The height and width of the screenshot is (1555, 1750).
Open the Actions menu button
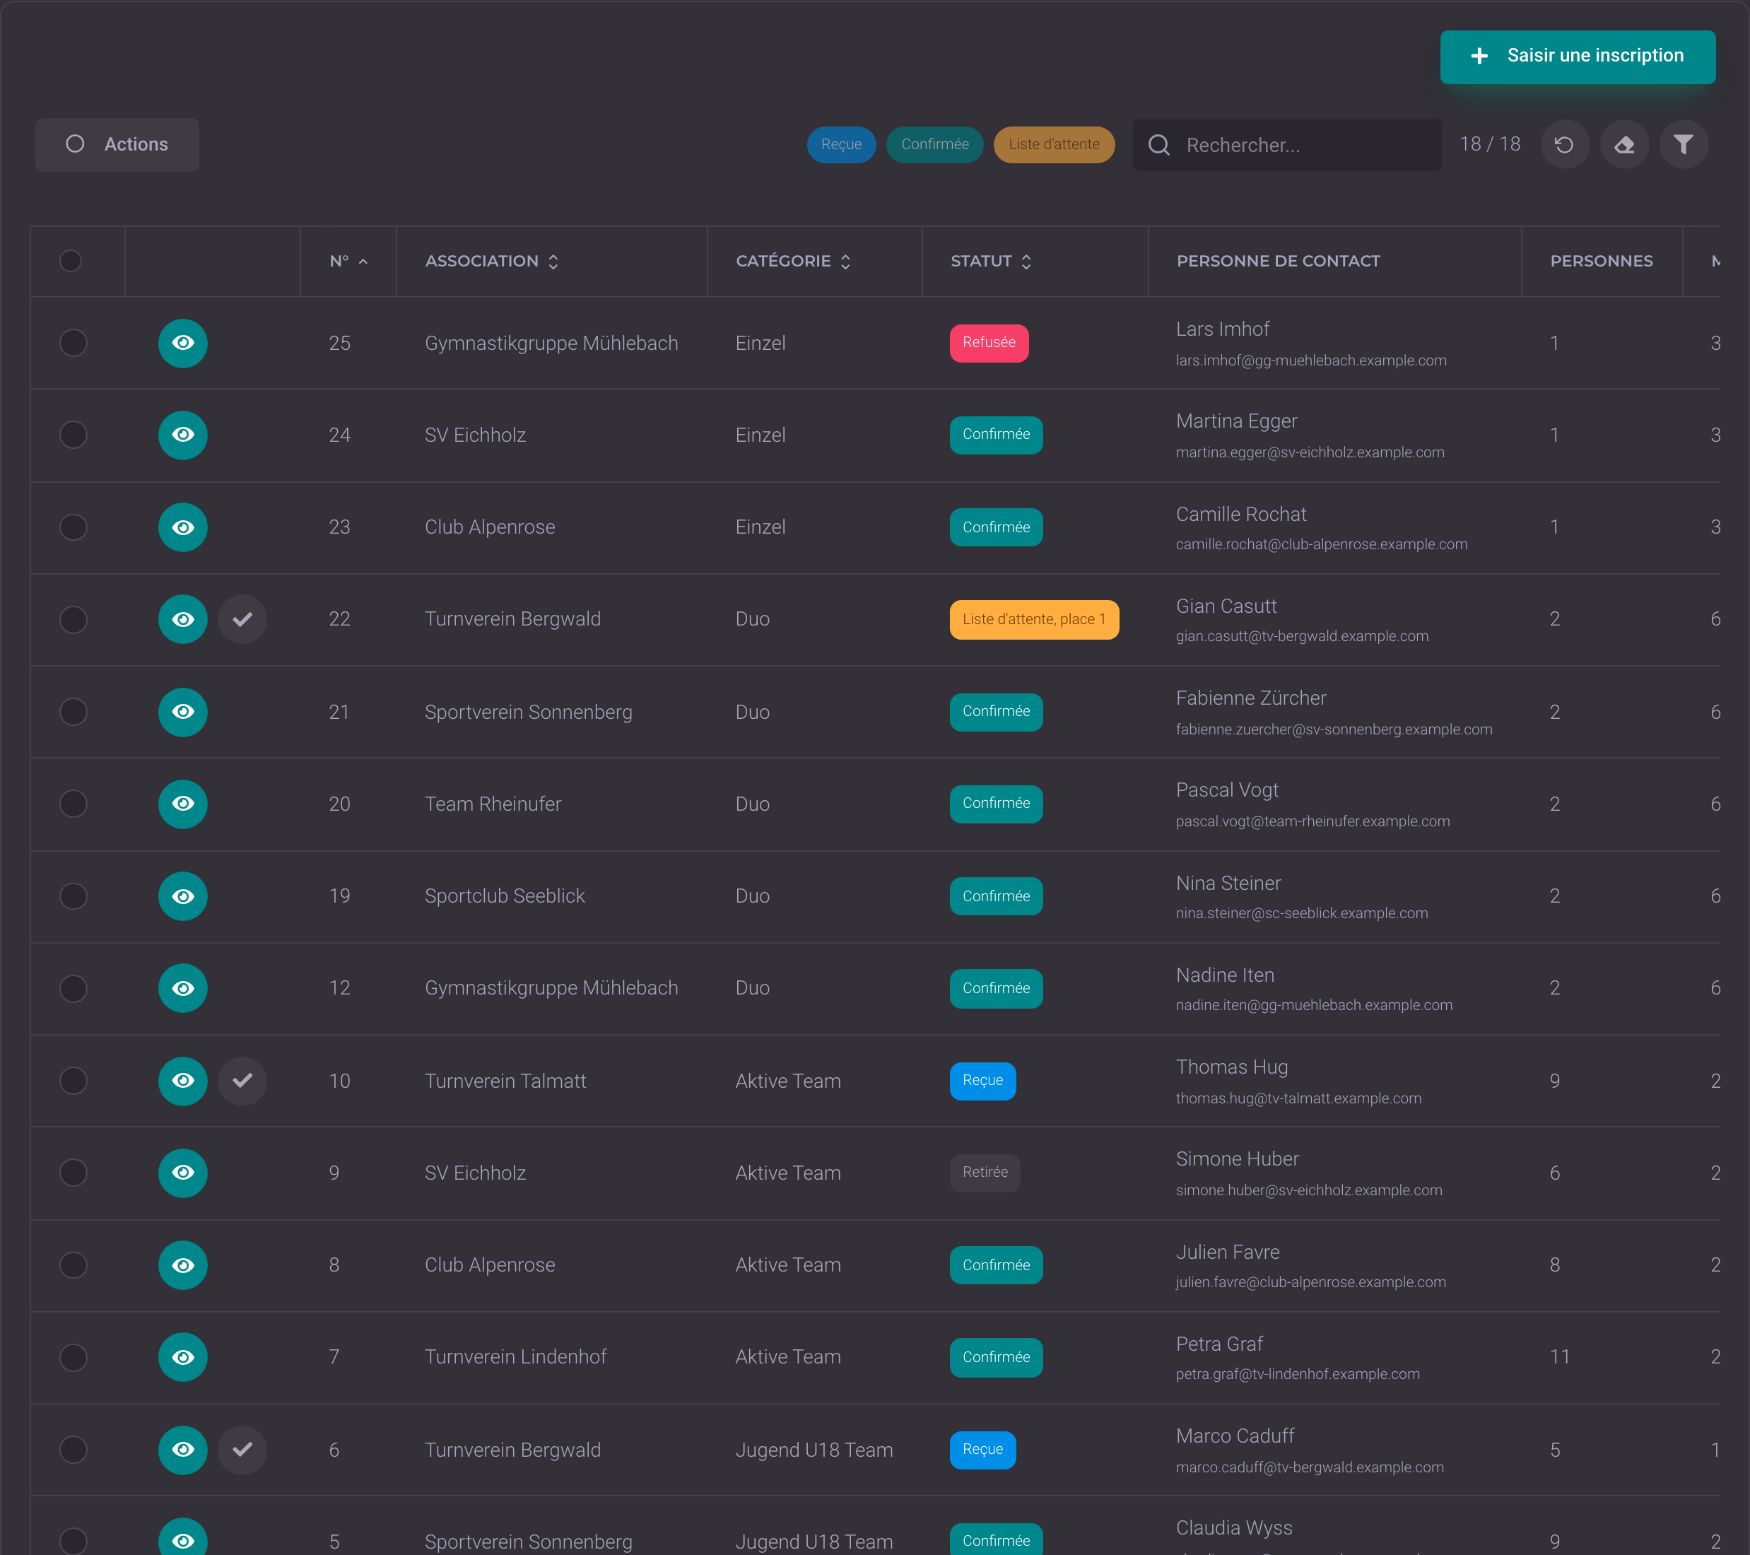tap(117, 145)
